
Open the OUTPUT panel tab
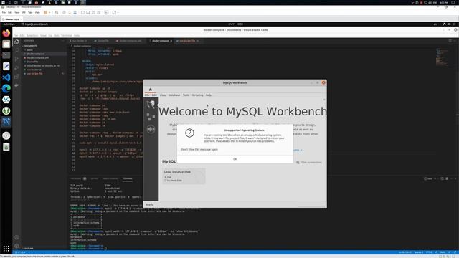tap(95, 178)
